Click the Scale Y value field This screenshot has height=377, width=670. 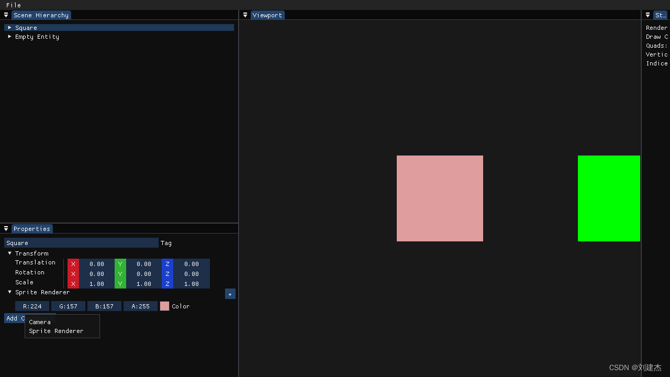(x=144, y=284)
